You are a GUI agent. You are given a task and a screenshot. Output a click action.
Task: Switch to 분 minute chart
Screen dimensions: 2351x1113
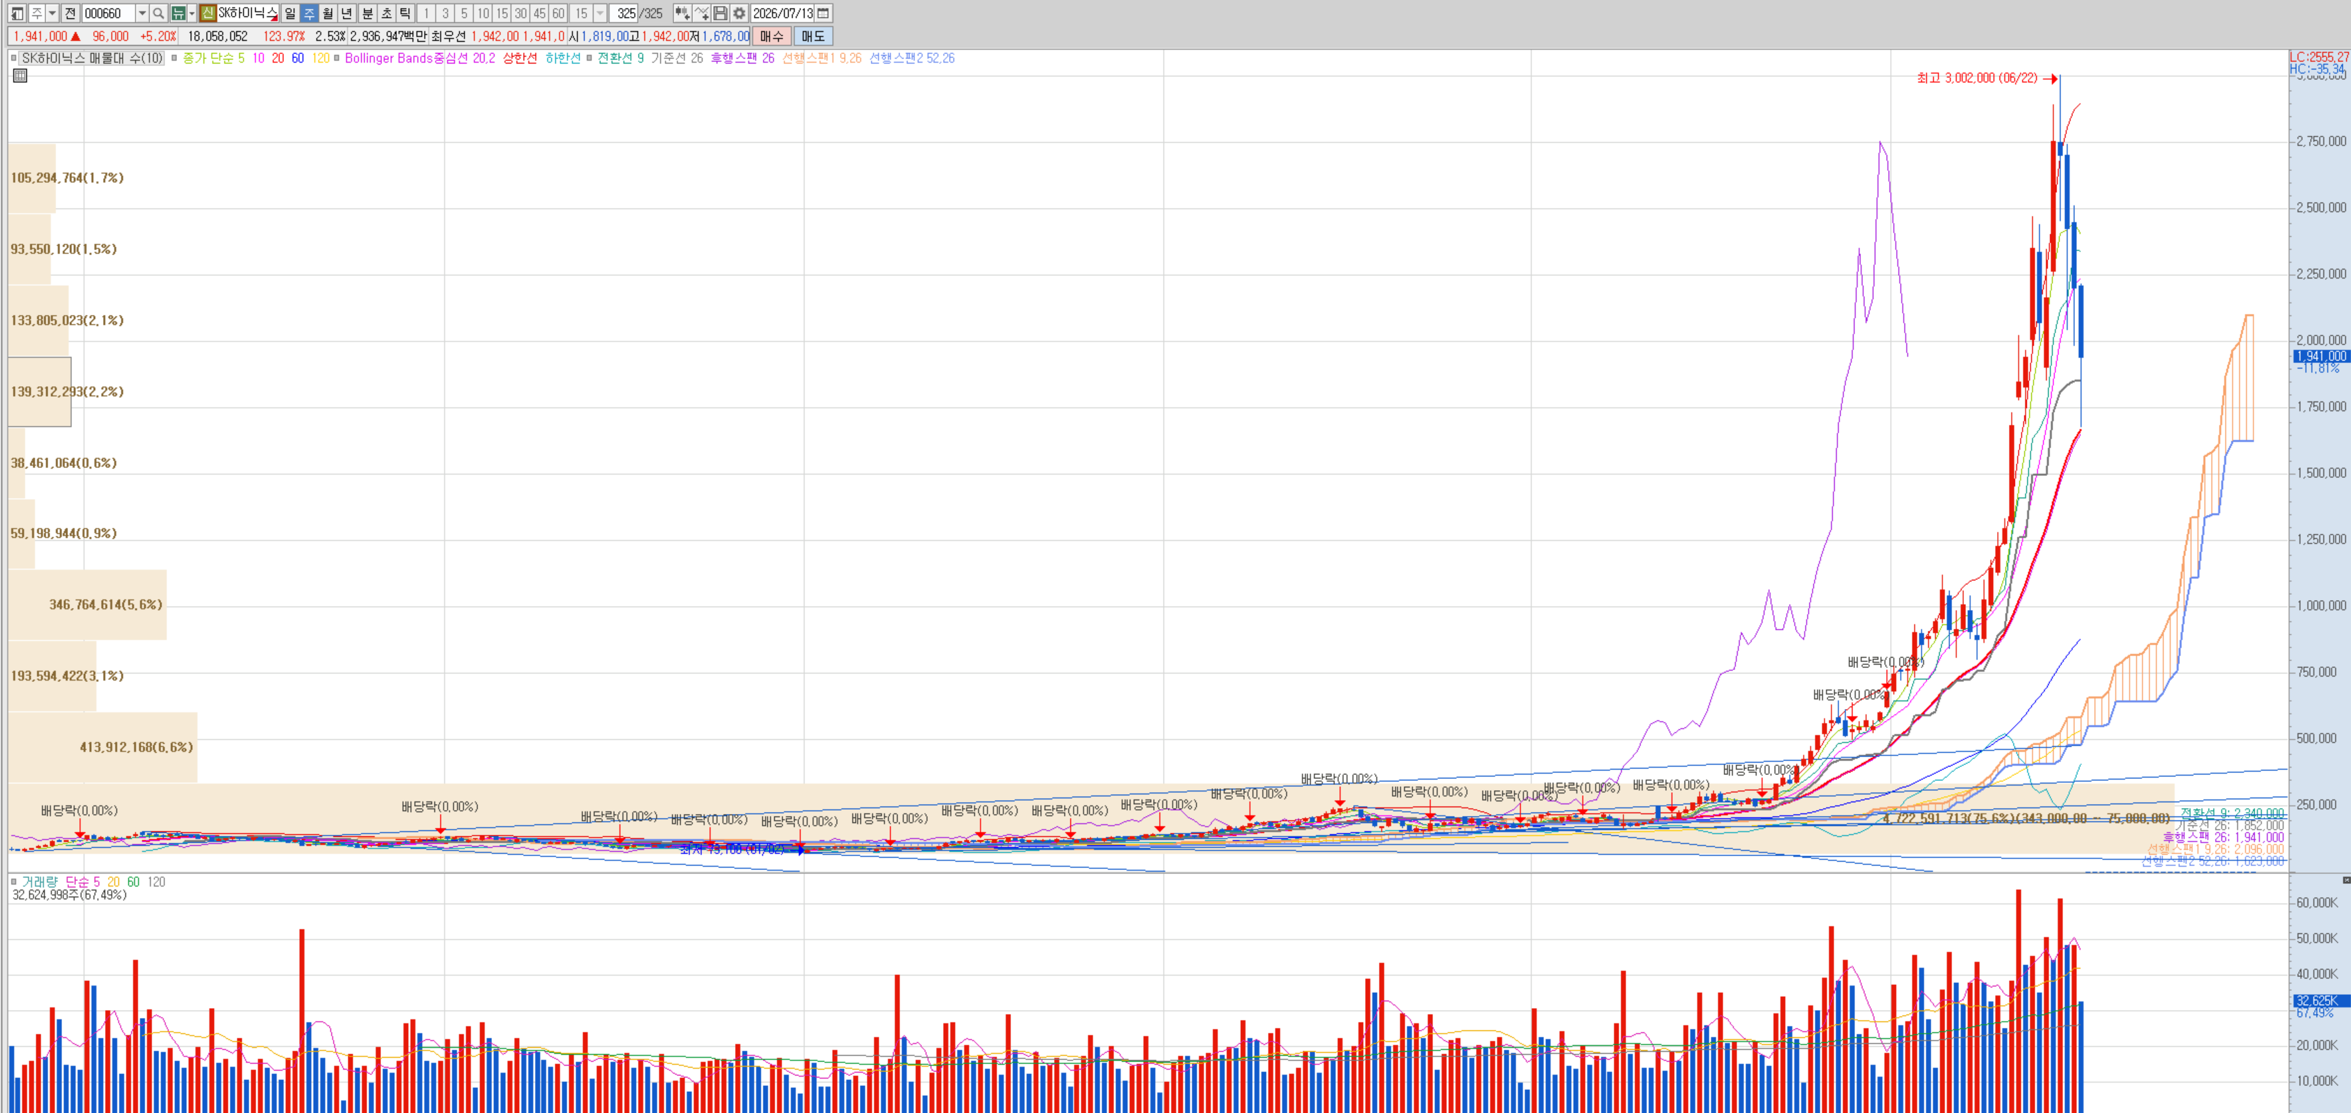(368, 14)
